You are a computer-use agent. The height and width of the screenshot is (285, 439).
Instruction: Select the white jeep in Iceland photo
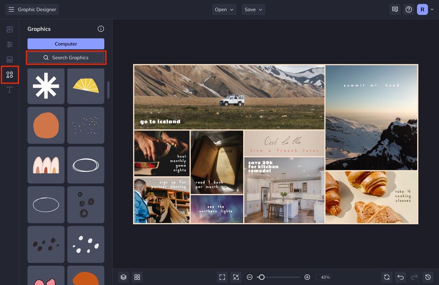click(232, 100)
